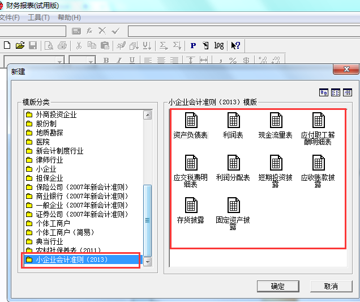Screen dimensions: 360x302
Task: Select the 小企业会计准则（2013） folder
Action: point(71,260)
